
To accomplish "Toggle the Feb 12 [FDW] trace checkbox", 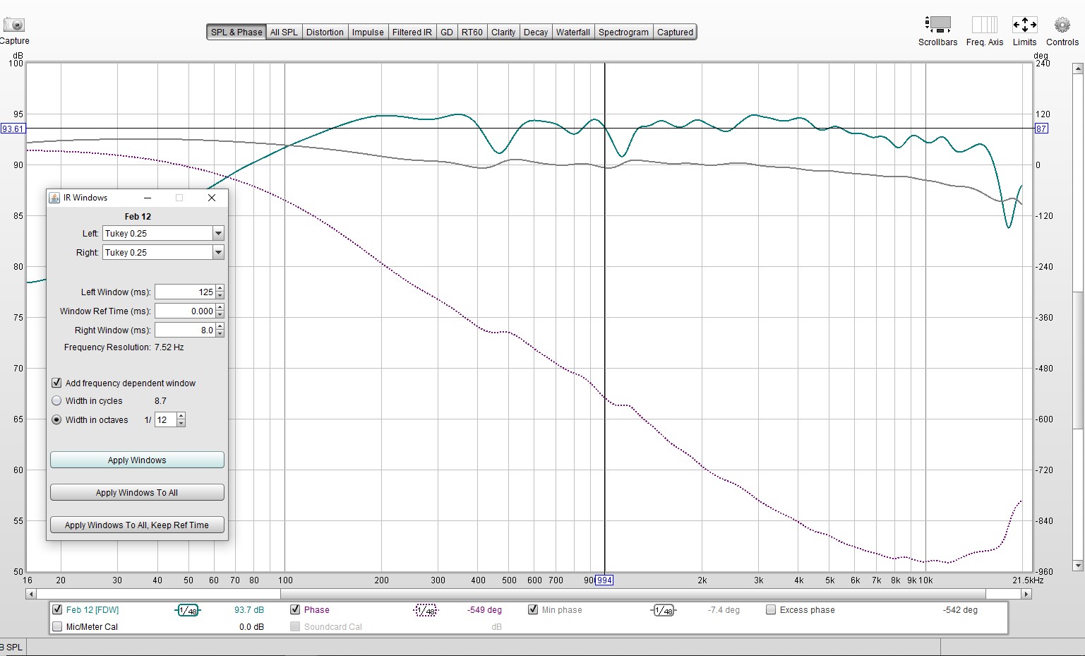I will click(57, 609).
